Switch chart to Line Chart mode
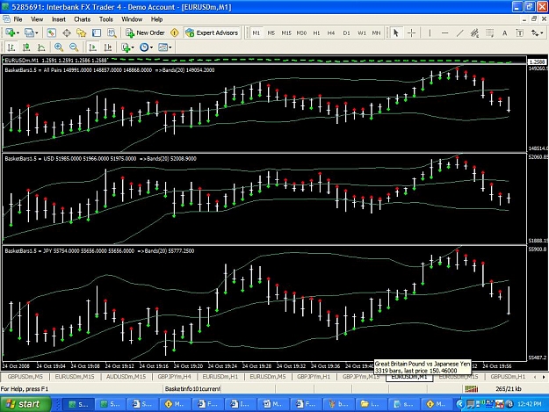The image size is (549, 412). pos(41,47)
